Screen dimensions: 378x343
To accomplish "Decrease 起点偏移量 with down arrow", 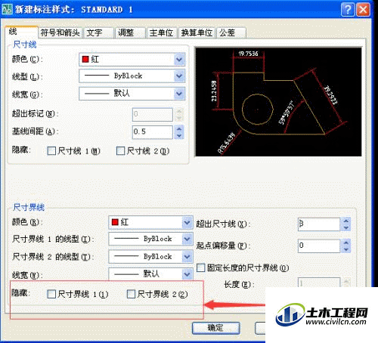I will tap(346, 249).
